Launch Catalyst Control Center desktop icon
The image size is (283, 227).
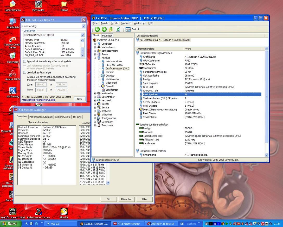coord(12,42)
